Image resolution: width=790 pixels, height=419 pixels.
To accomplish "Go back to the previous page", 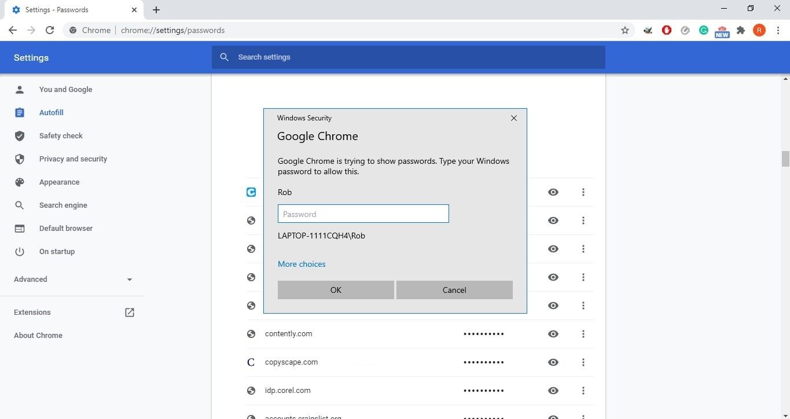I will coord(13,30).
